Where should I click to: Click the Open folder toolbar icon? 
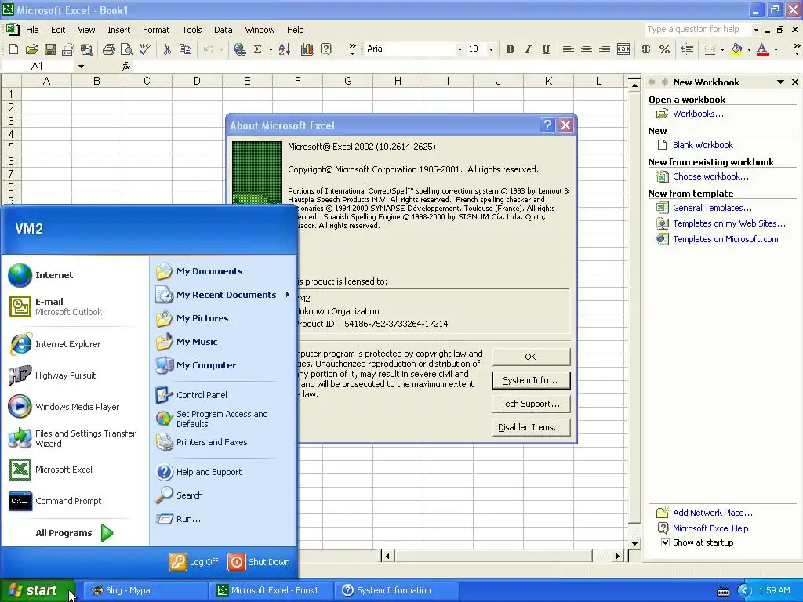(x=31, y=49)
